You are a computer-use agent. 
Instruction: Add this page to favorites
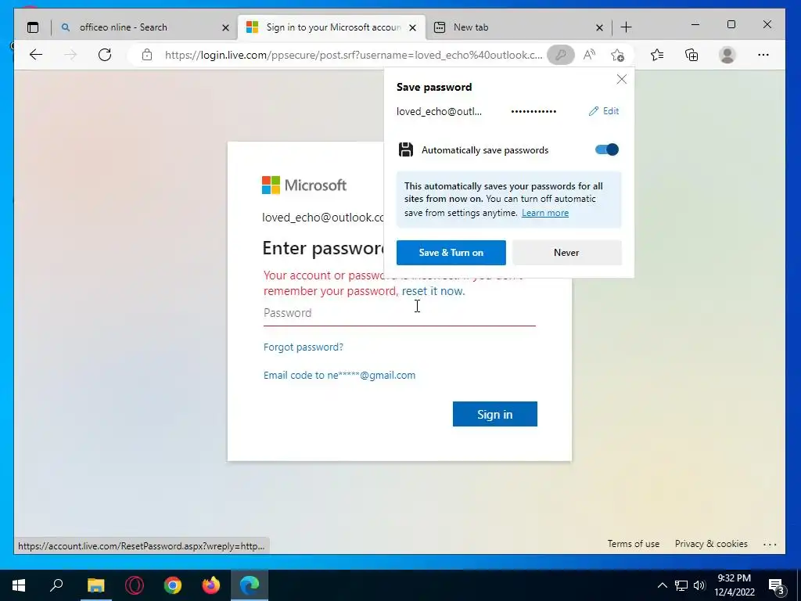pos(618,55)
